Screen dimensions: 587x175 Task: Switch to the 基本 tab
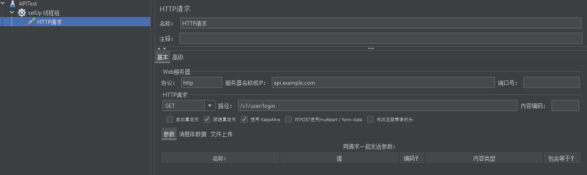(162, 57)
